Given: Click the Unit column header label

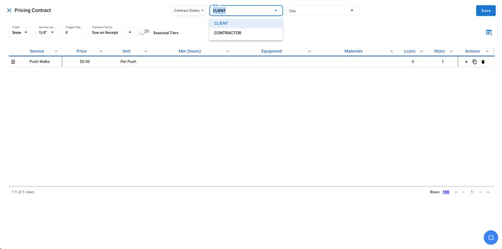Looking at the screenshot, I should pyautogui.click(x=127, y=51).
